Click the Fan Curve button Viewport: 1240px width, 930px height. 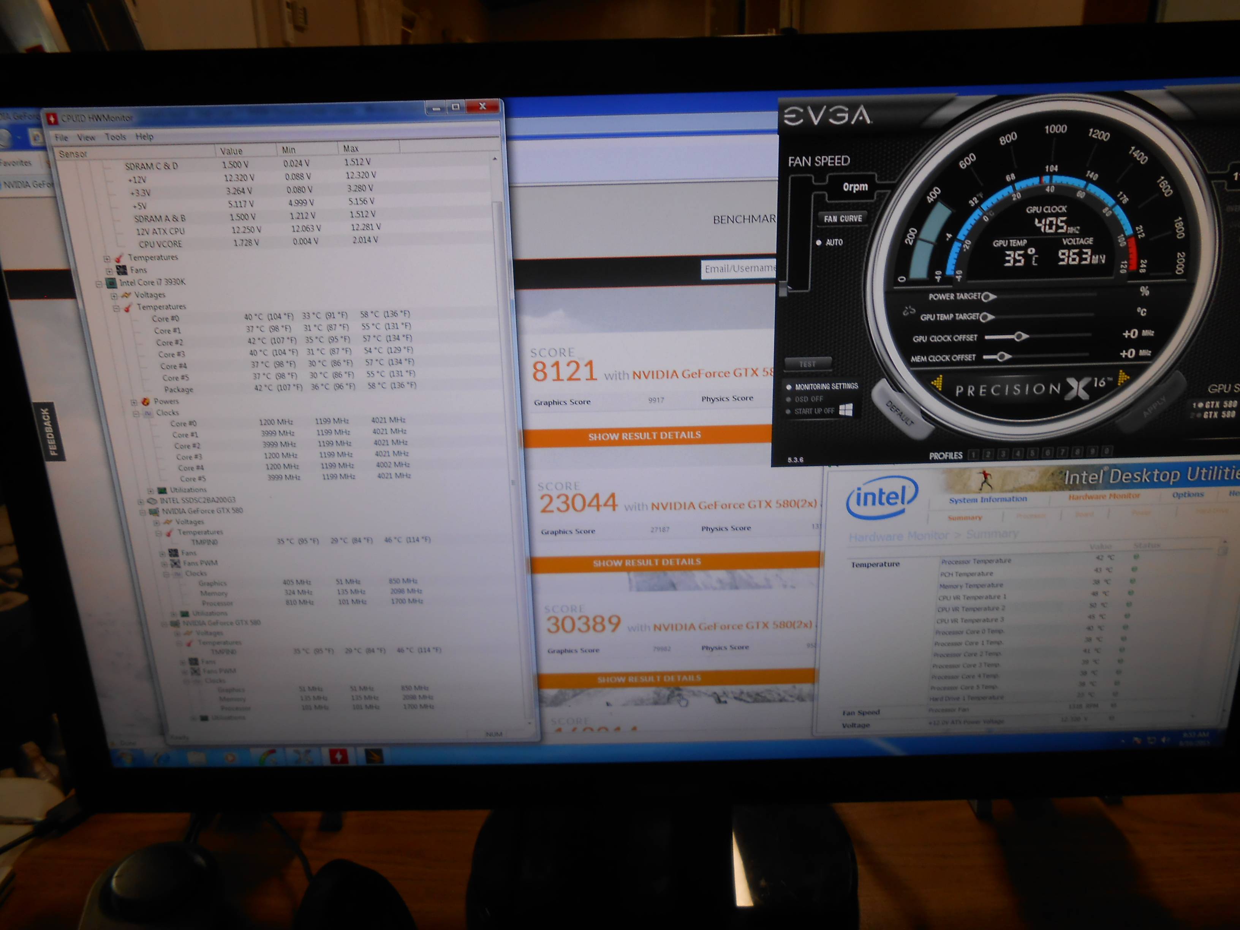[843, 218]
